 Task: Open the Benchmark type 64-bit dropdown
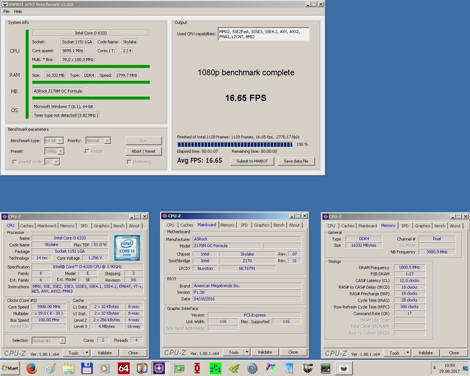pos(54,141)
